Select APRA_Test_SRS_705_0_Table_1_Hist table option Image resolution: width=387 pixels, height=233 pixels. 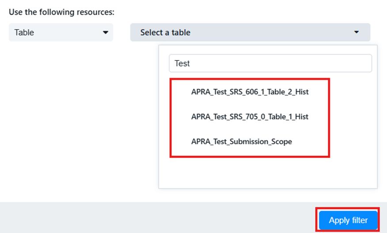point(250,117)
